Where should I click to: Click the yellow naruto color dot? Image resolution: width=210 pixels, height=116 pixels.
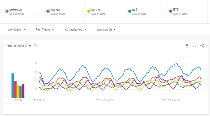[89, 11]
